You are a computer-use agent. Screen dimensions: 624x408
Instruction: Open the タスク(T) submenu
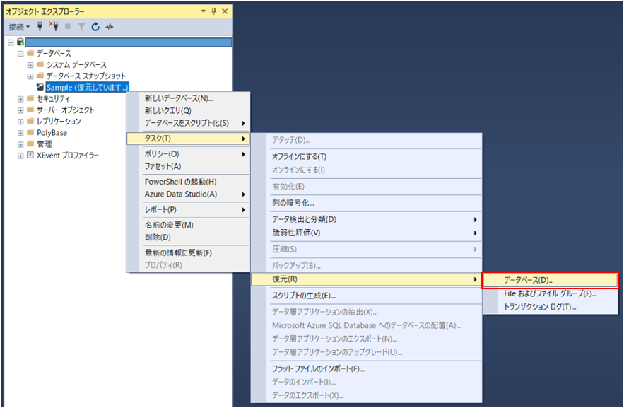pyautogui.click(x=188, y=139)
